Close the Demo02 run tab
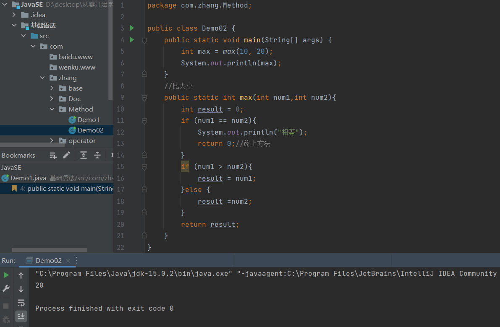 click(x=68, y=261)
